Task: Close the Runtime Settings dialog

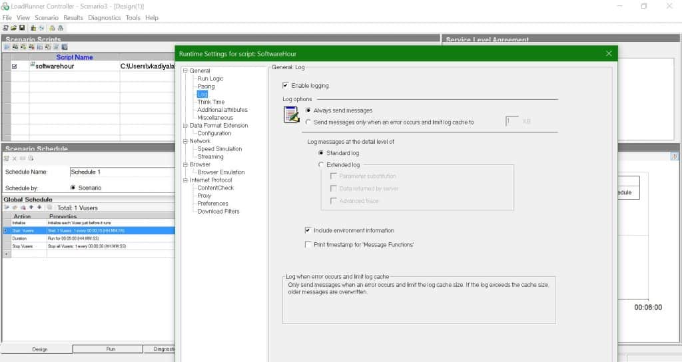Action: pyautogui.click(x=609, y=53)
